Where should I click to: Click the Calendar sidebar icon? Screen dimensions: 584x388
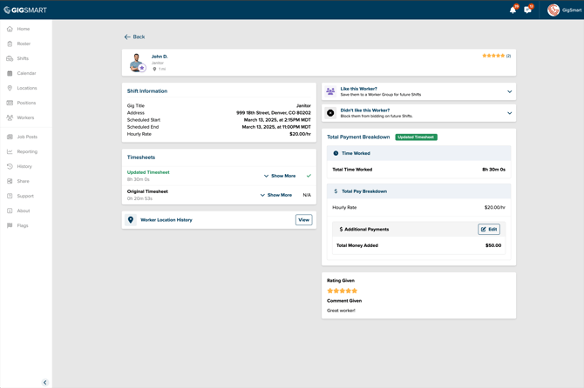point(10,73)
